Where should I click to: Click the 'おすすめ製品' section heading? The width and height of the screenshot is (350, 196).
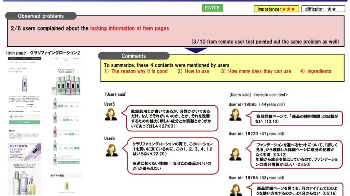[57, 176]
